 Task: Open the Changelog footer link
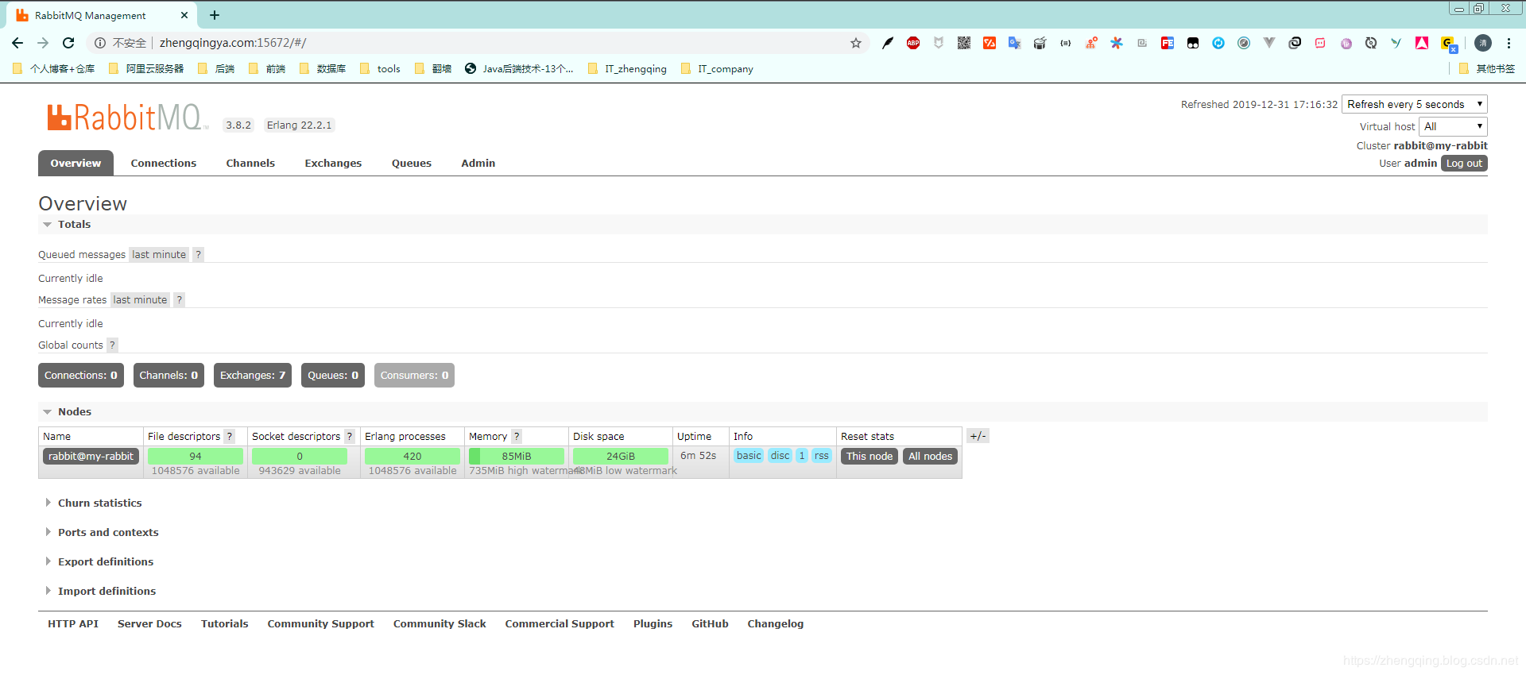pos(776,624)
